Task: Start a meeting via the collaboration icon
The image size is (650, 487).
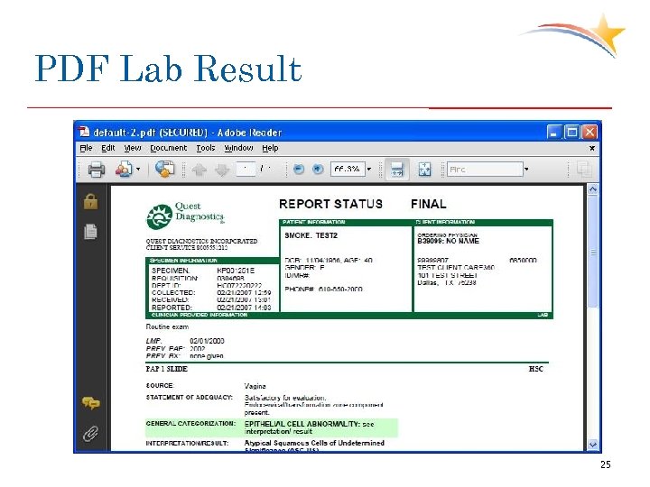Action: [x=123, y=170]
